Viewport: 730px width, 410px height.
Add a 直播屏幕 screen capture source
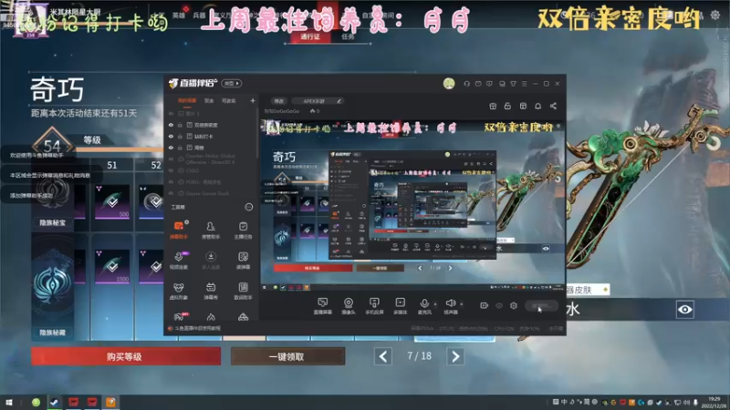[323, 306]
